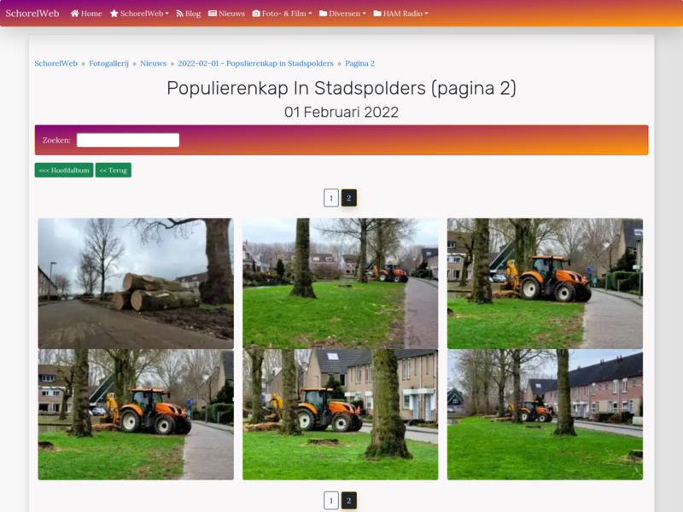
Task: Open the Nieuws menu item in navbar
Action: 226,14
